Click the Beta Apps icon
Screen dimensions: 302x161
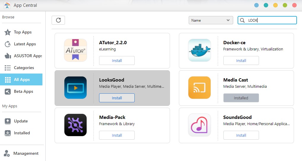pyautogui.click(x=8, y=92)
